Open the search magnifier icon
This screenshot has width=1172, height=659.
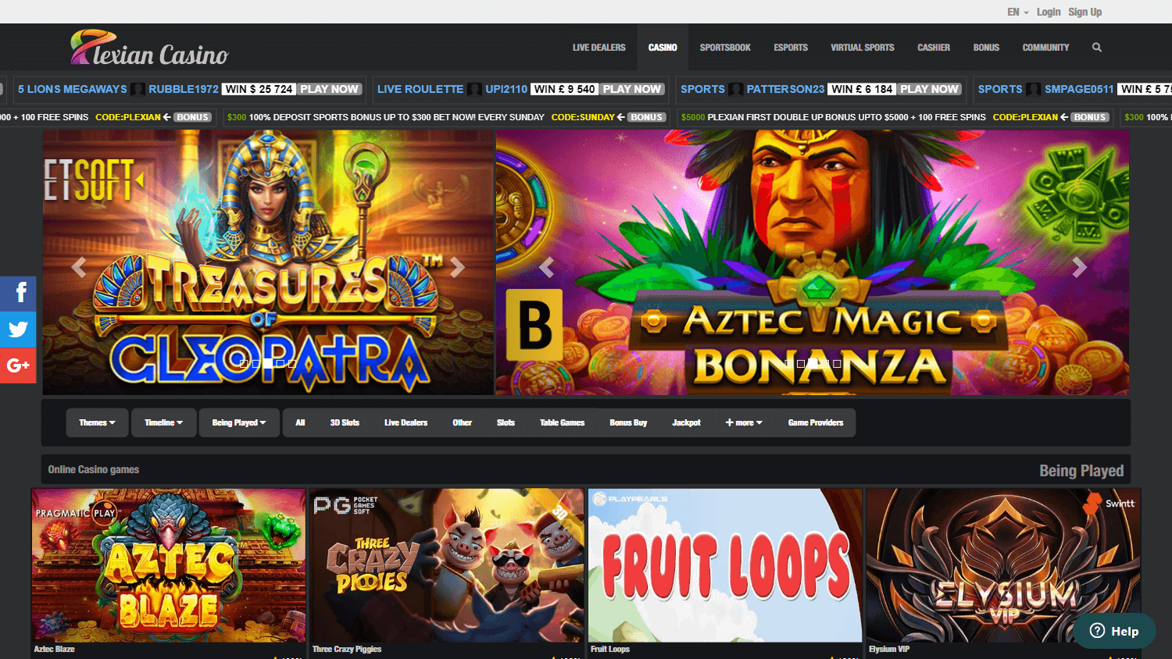tap(1097, 48)
